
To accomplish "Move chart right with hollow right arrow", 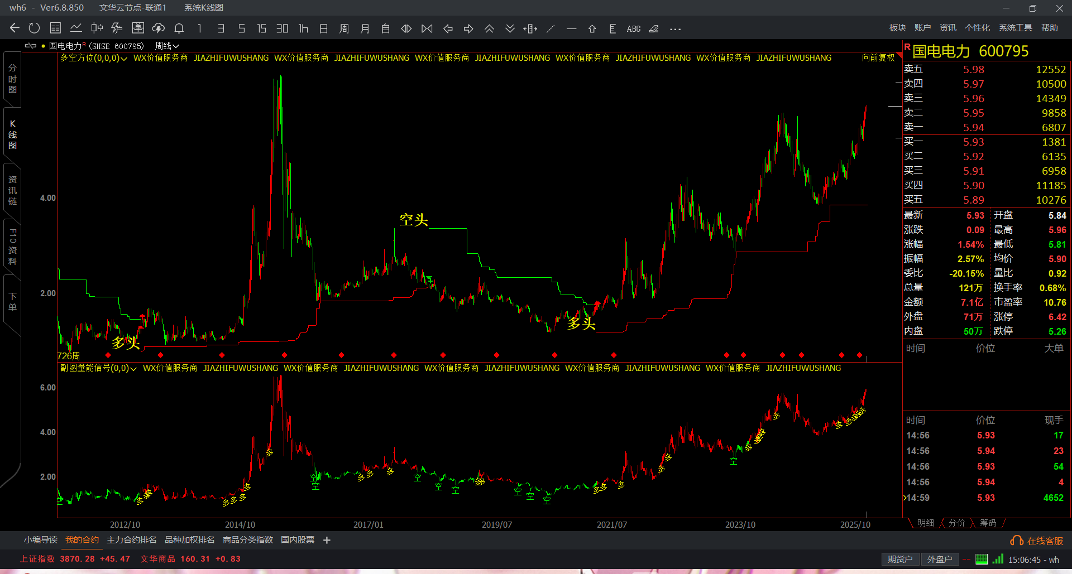I will point(468,28).
